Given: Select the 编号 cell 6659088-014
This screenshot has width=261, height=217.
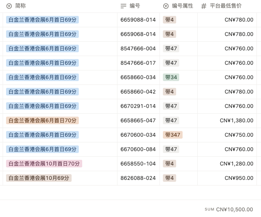Looking at the screenshot, I should (138, 20).
